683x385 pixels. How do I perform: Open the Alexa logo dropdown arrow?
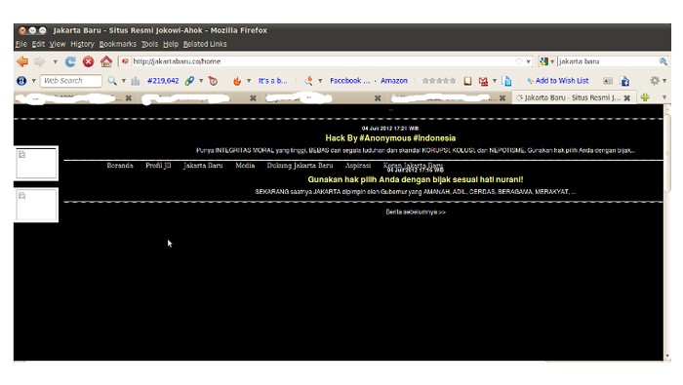tap(33, 81)
